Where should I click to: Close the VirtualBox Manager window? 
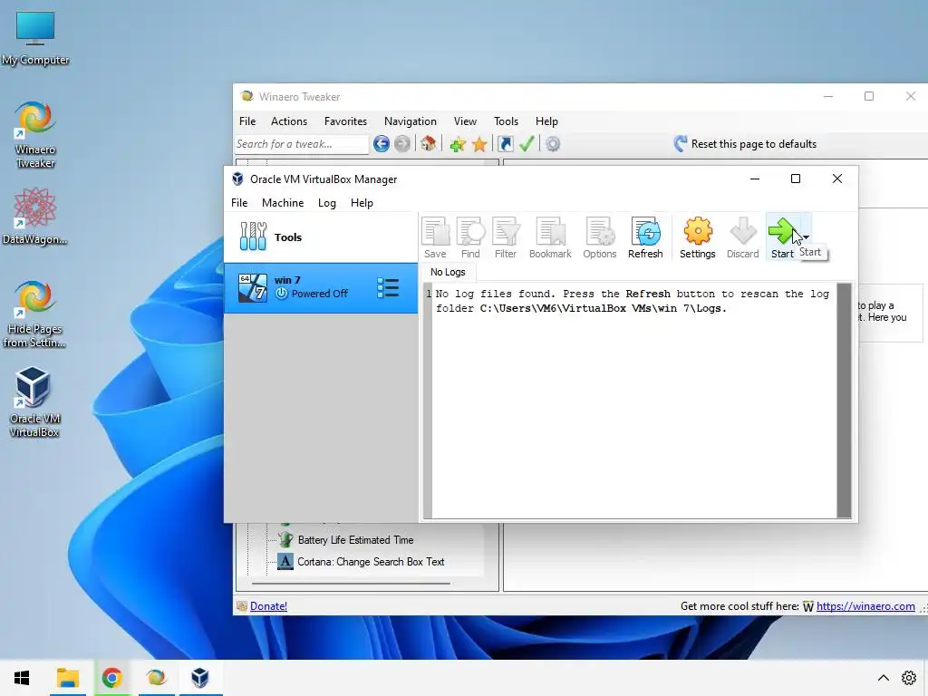point(836,179)
